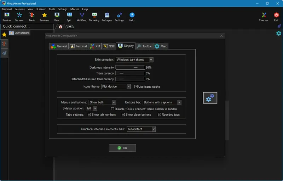Image resolution: width=283 pixels, height=181 pixels.
Task: Select the Home tab icon
Action: coord(60,27)
